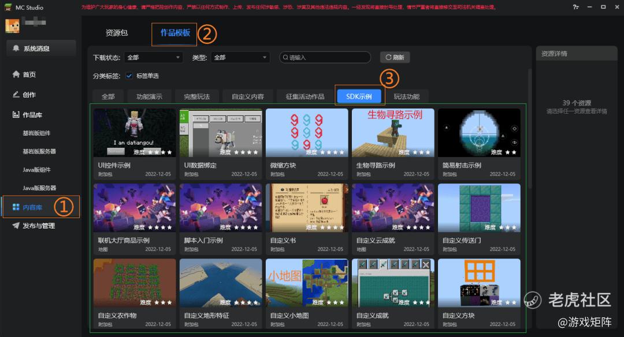Open 基岩版组件 in sidebar
Viewport: 624px width, 337px height.
(x=36, y=133)
